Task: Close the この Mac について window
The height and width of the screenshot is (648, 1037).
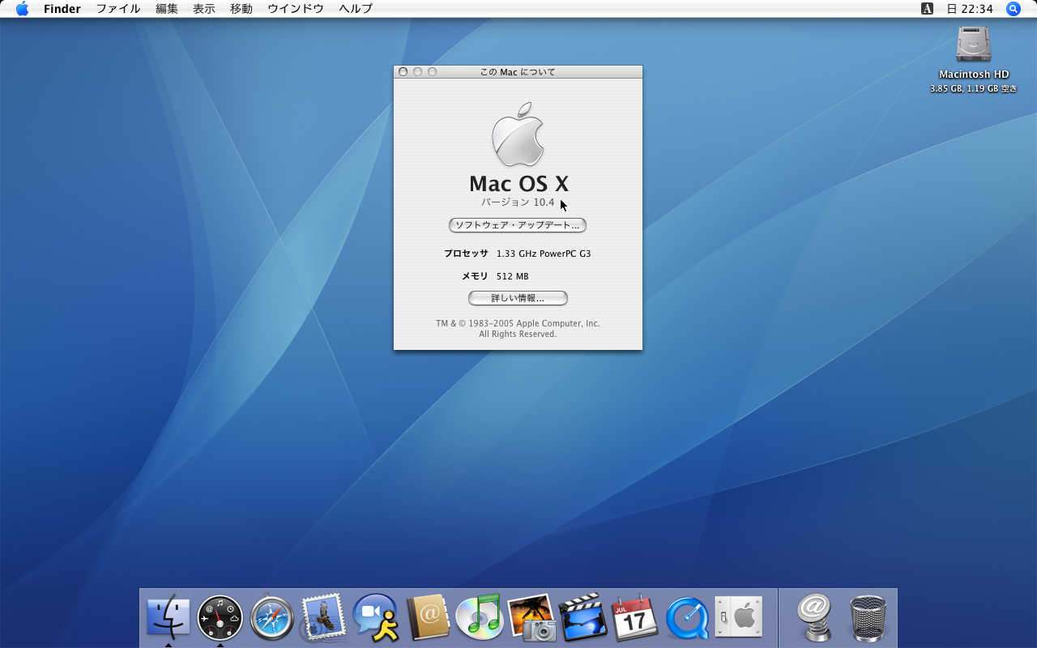Action: (x=403, y=72)
